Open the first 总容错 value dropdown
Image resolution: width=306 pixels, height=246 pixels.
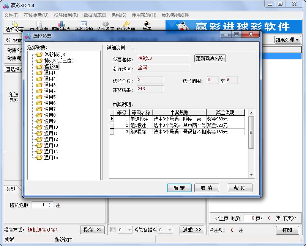[129, 230]
